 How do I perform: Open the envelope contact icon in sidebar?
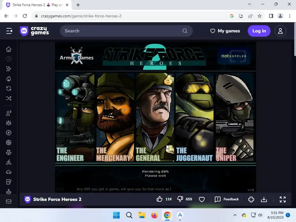[9, 201]
